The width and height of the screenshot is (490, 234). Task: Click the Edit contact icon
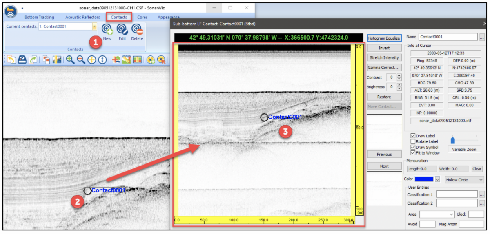(x=122, y=29)
